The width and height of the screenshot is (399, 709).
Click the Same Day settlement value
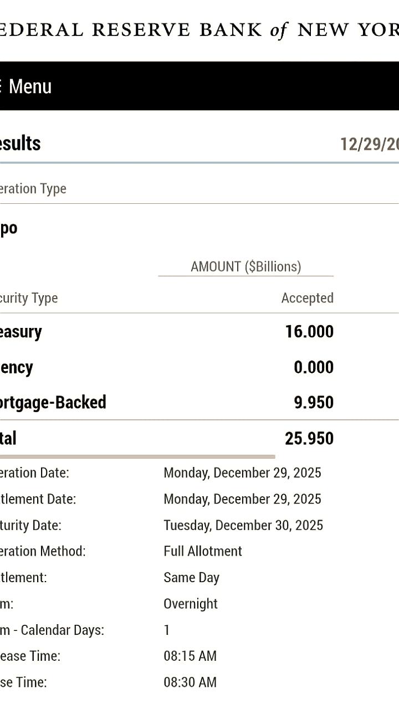click(191, 578)
